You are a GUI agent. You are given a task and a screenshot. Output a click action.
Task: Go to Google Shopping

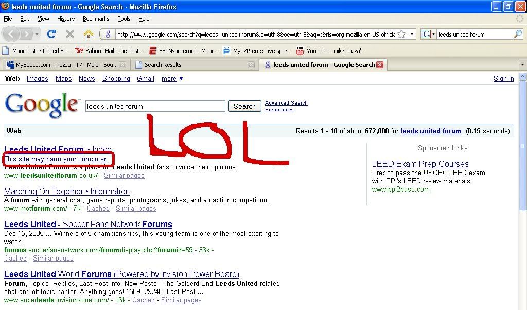click(116, 79)
